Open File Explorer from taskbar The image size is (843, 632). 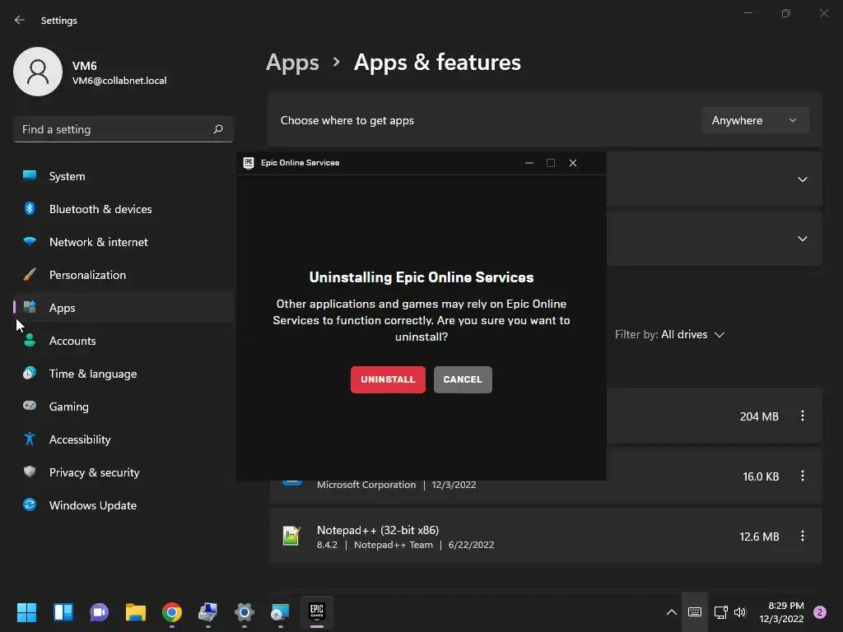point(136,612)
